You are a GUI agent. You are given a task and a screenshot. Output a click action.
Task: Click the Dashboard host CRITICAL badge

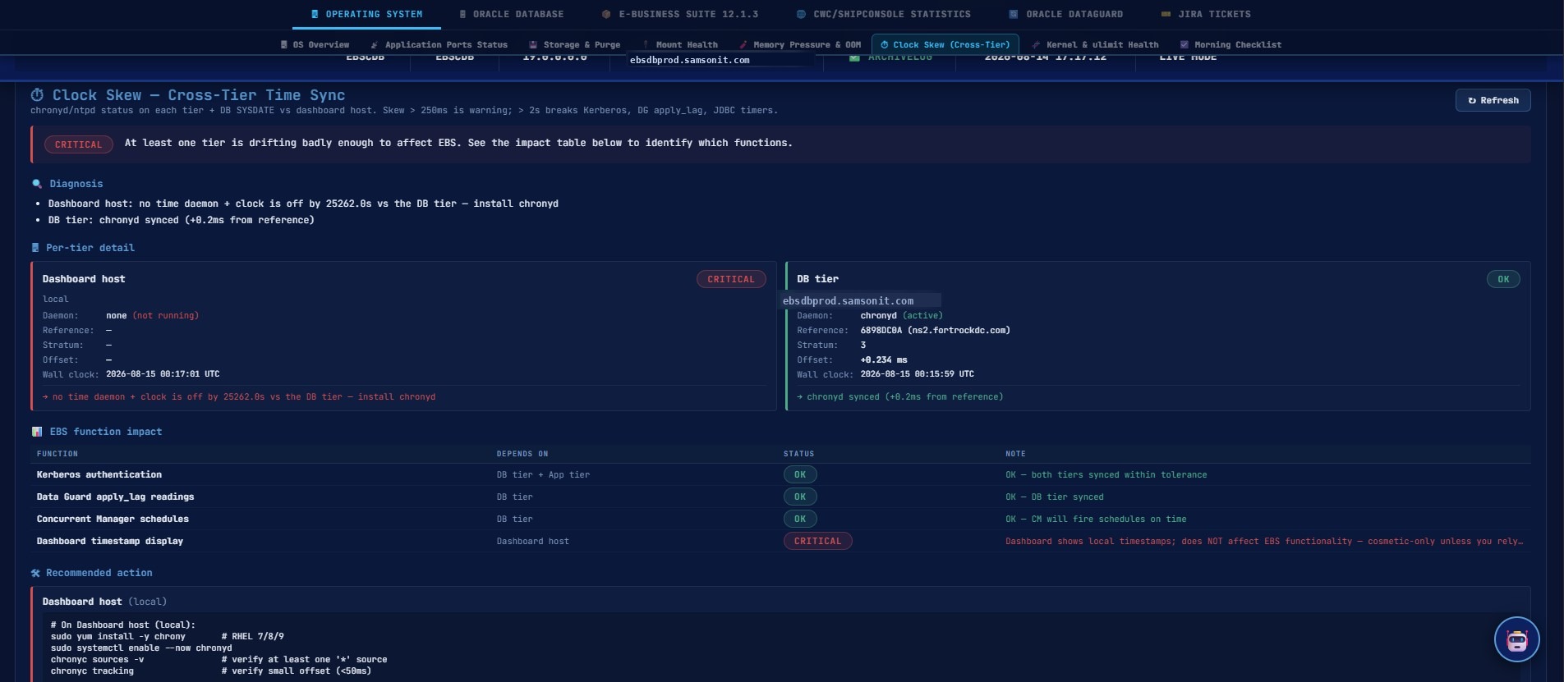(x=731, y=279)
